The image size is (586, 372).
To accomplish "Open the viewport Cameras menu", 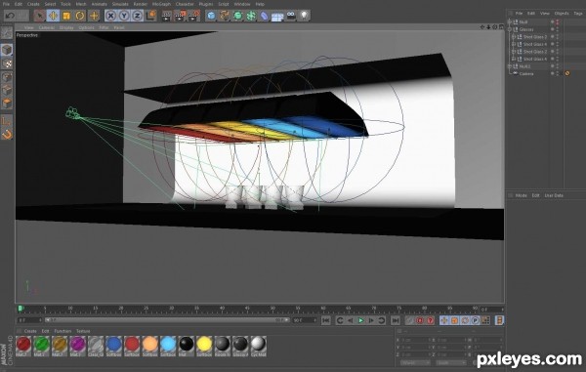I will click(x=47, y=27).
